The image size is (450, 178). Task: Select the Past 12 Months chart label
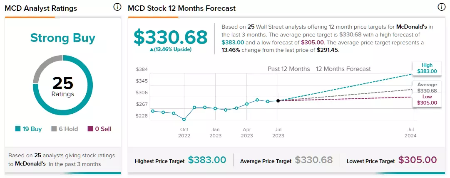coord(289,69)
